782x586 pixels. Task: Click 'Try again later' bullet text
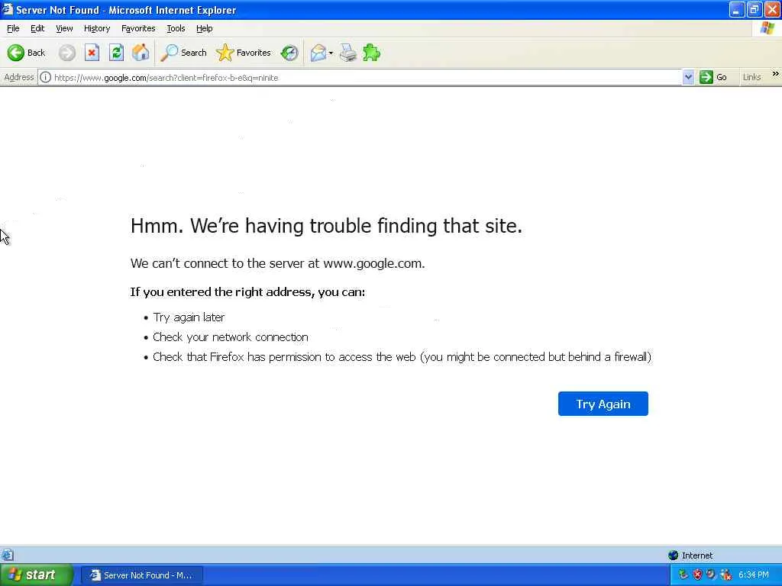[x=189, y=317]
